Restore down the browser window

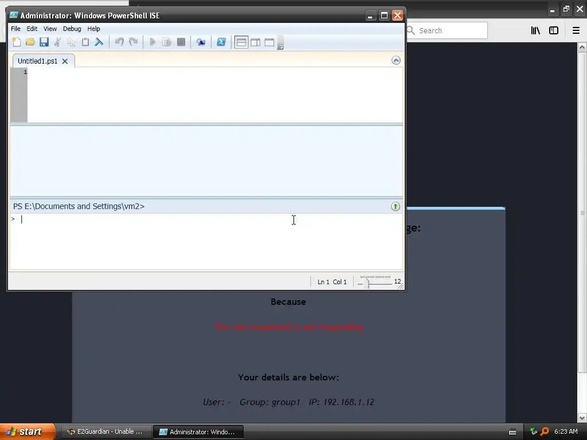[566, 9]
